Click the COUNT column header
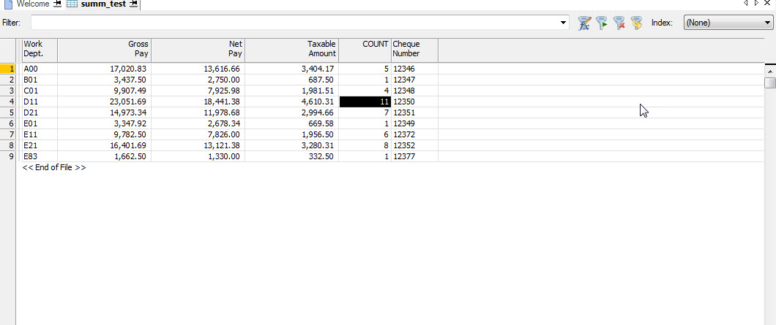 [365, 49]
